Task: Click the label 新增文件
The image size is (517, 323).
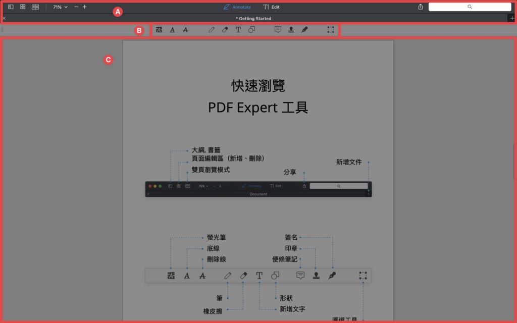Action: pyautogui.click(x=349, y=162)
